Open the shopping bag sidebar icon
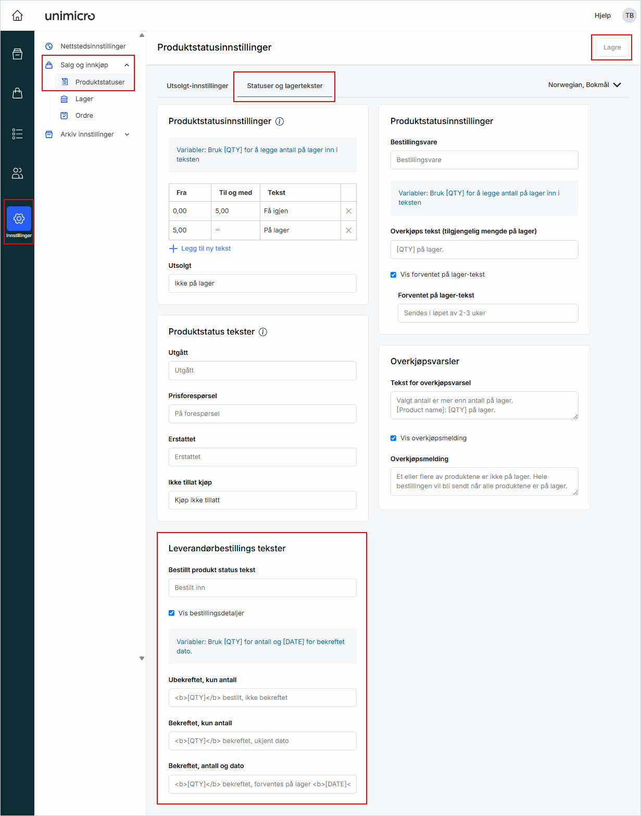Image resolution: width=641 pixels, height=816 pixels. (17, 93)
